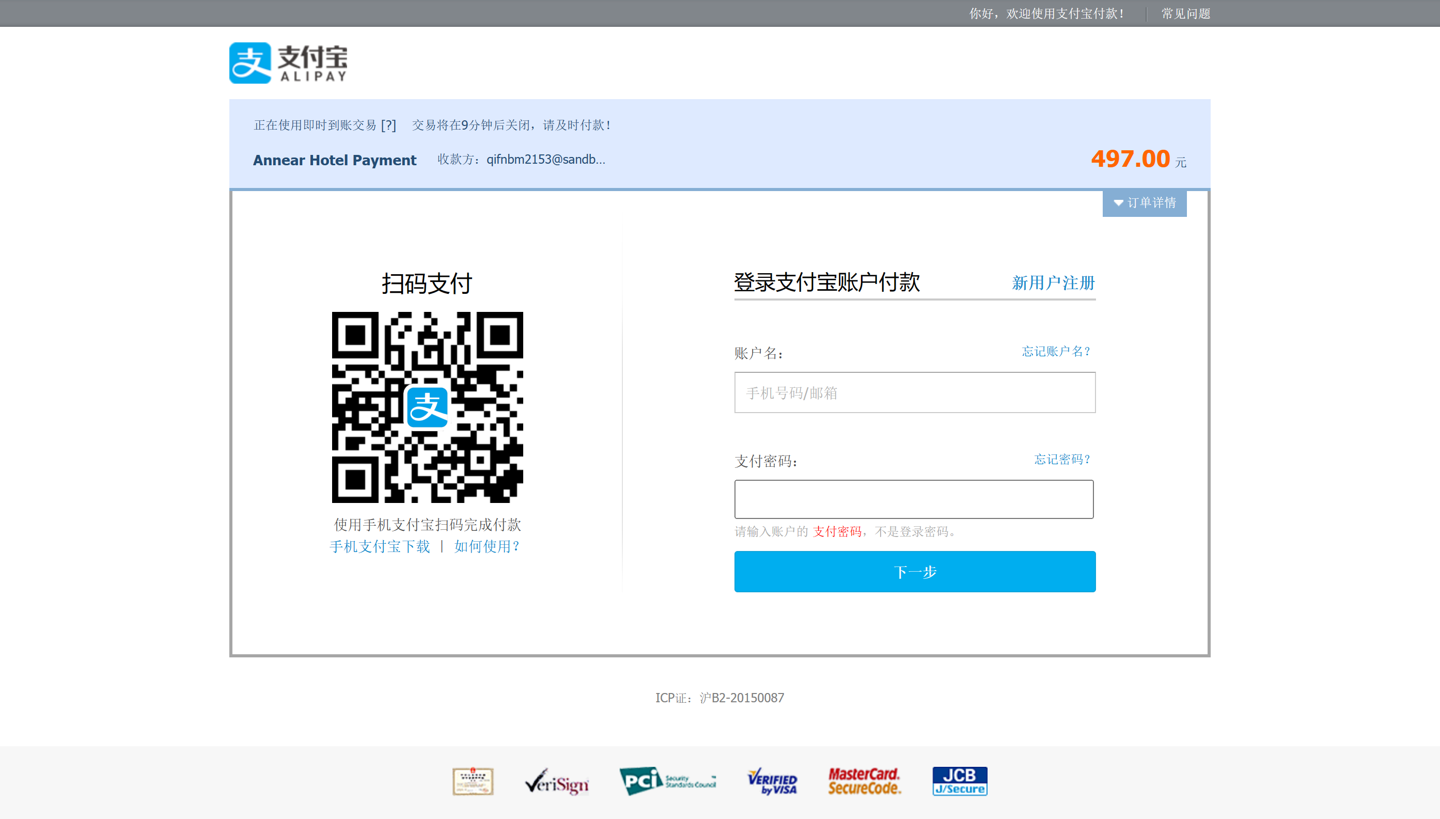Screen dimensions: 1440x819
Task: Click the Verified by VISA logo
Action: (772, 781)
